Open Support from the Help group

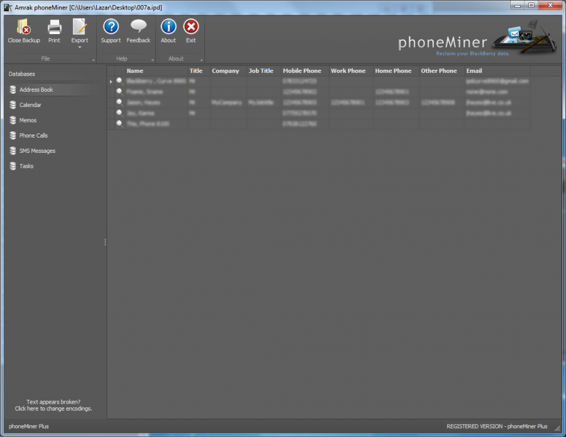tap(111, 31)
